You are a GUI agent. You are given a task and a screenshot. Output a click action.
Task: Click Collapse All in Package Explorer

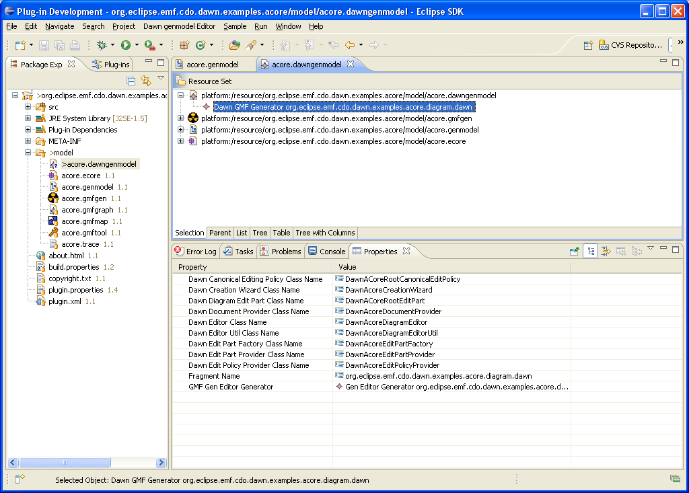[131, 81]
